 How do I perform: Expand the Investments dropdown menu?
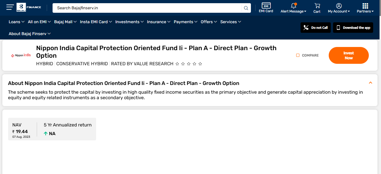coord(129,22)
